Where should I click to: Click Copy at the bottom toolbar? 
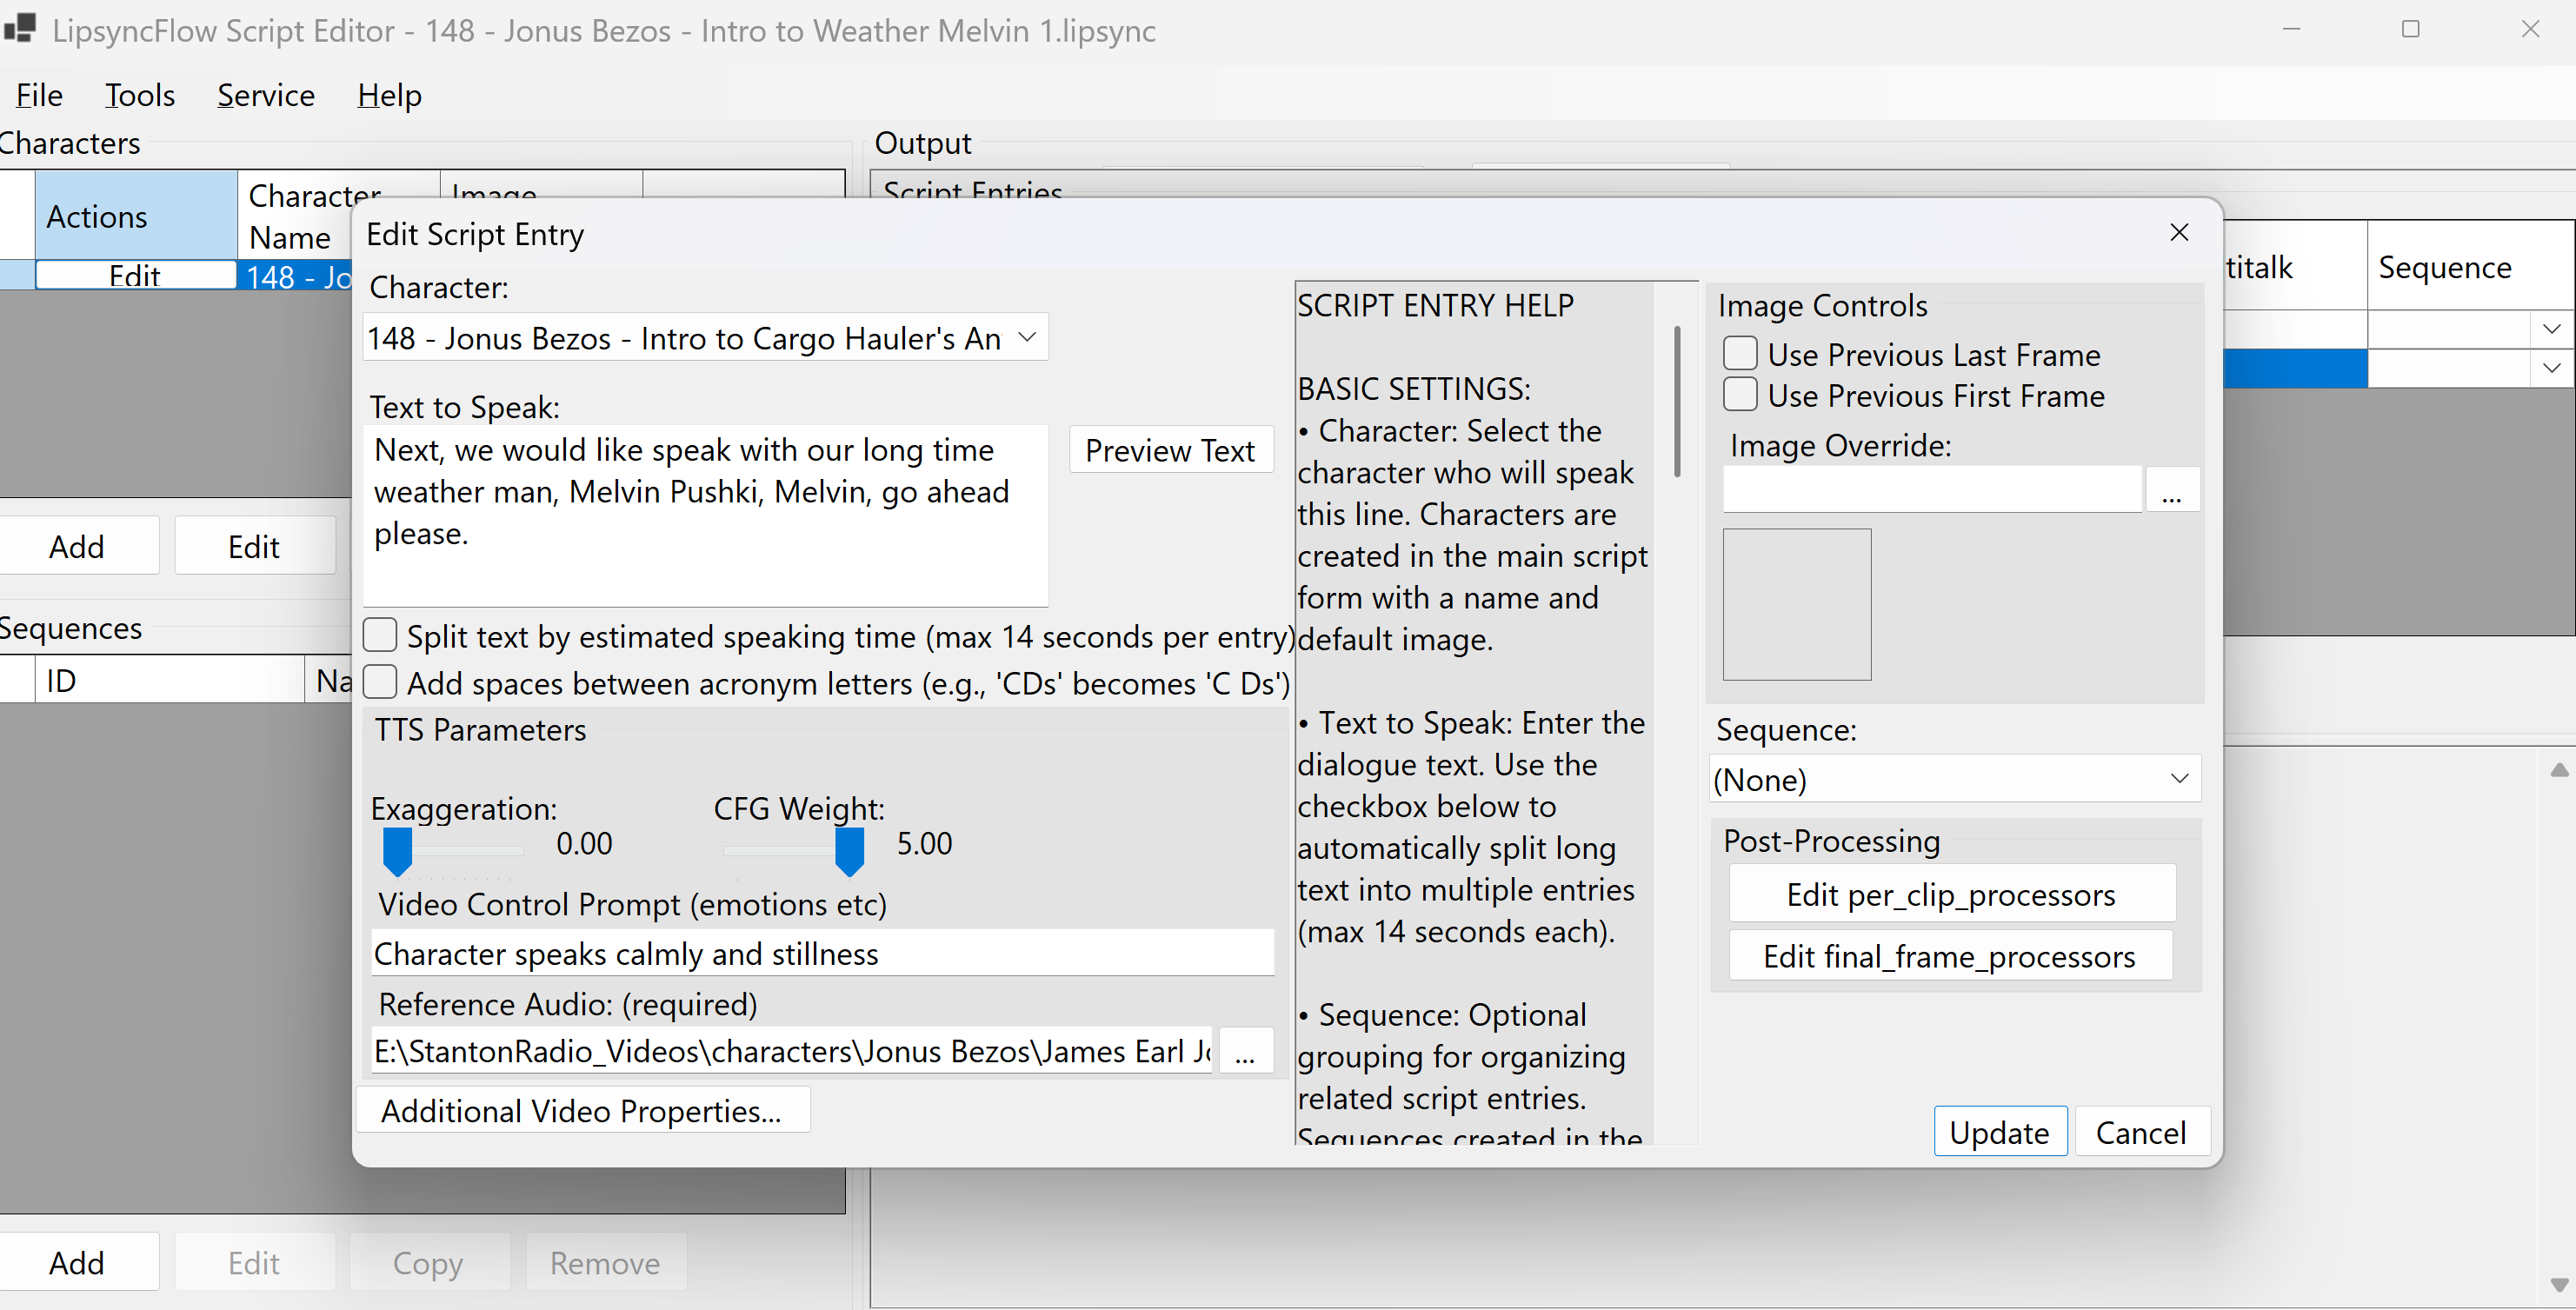click(429, 1263)
